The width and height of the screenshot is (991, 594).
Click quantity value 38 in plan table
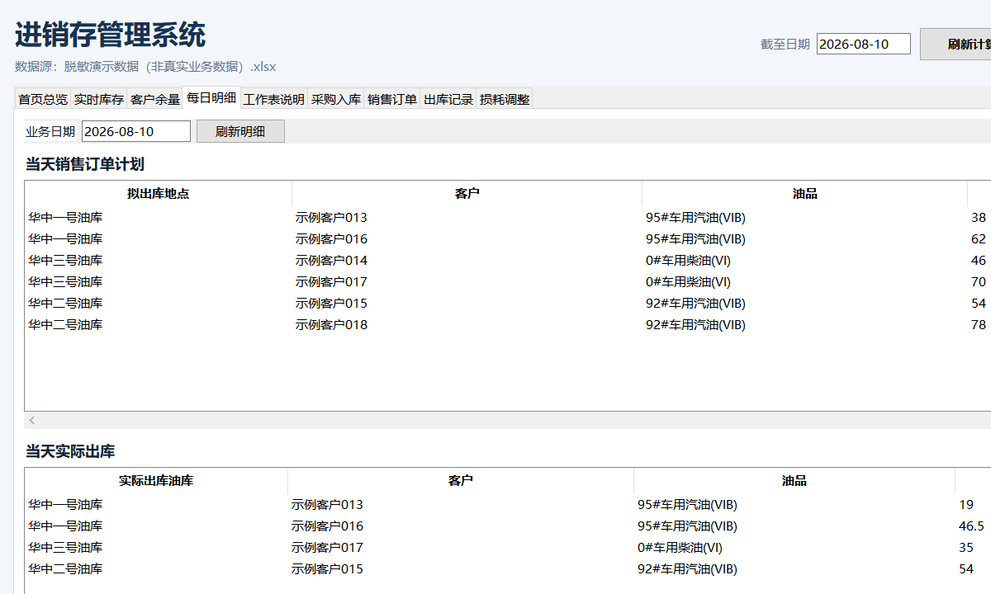979,218
